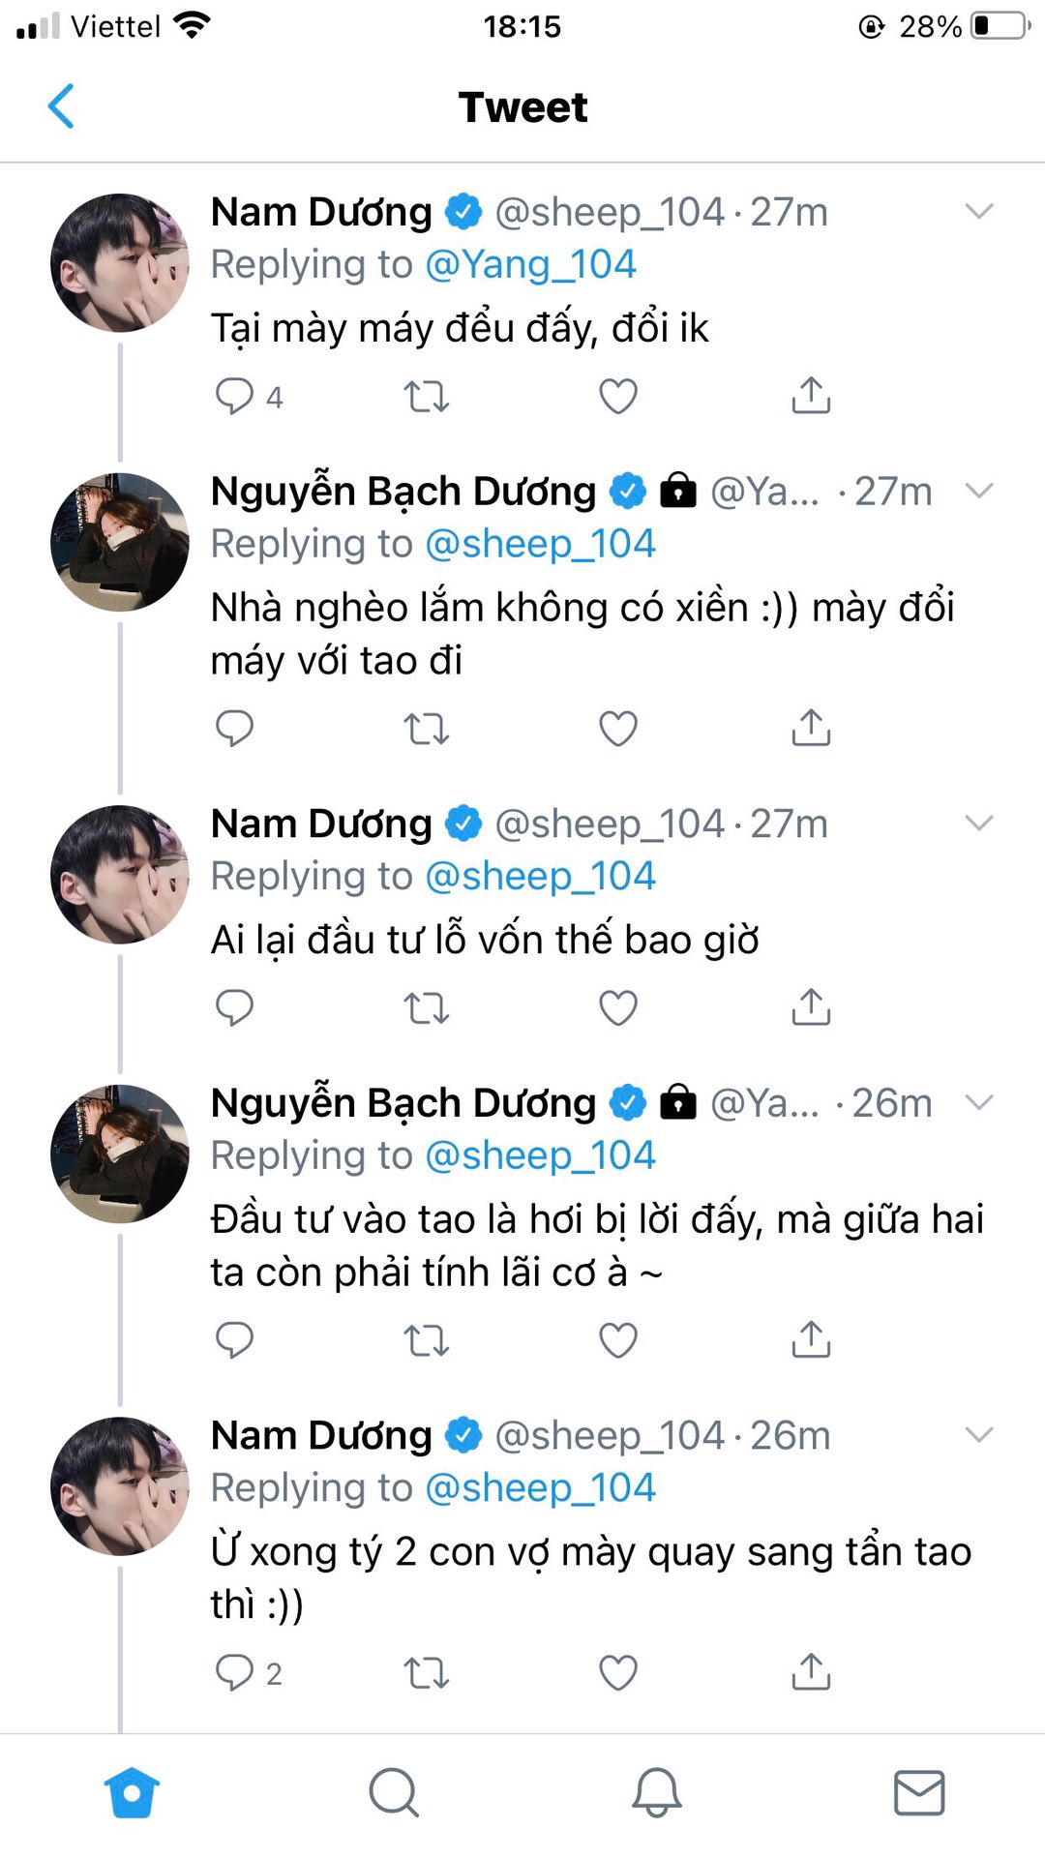Open the @Yang_104 profile link

coord(530,264)
